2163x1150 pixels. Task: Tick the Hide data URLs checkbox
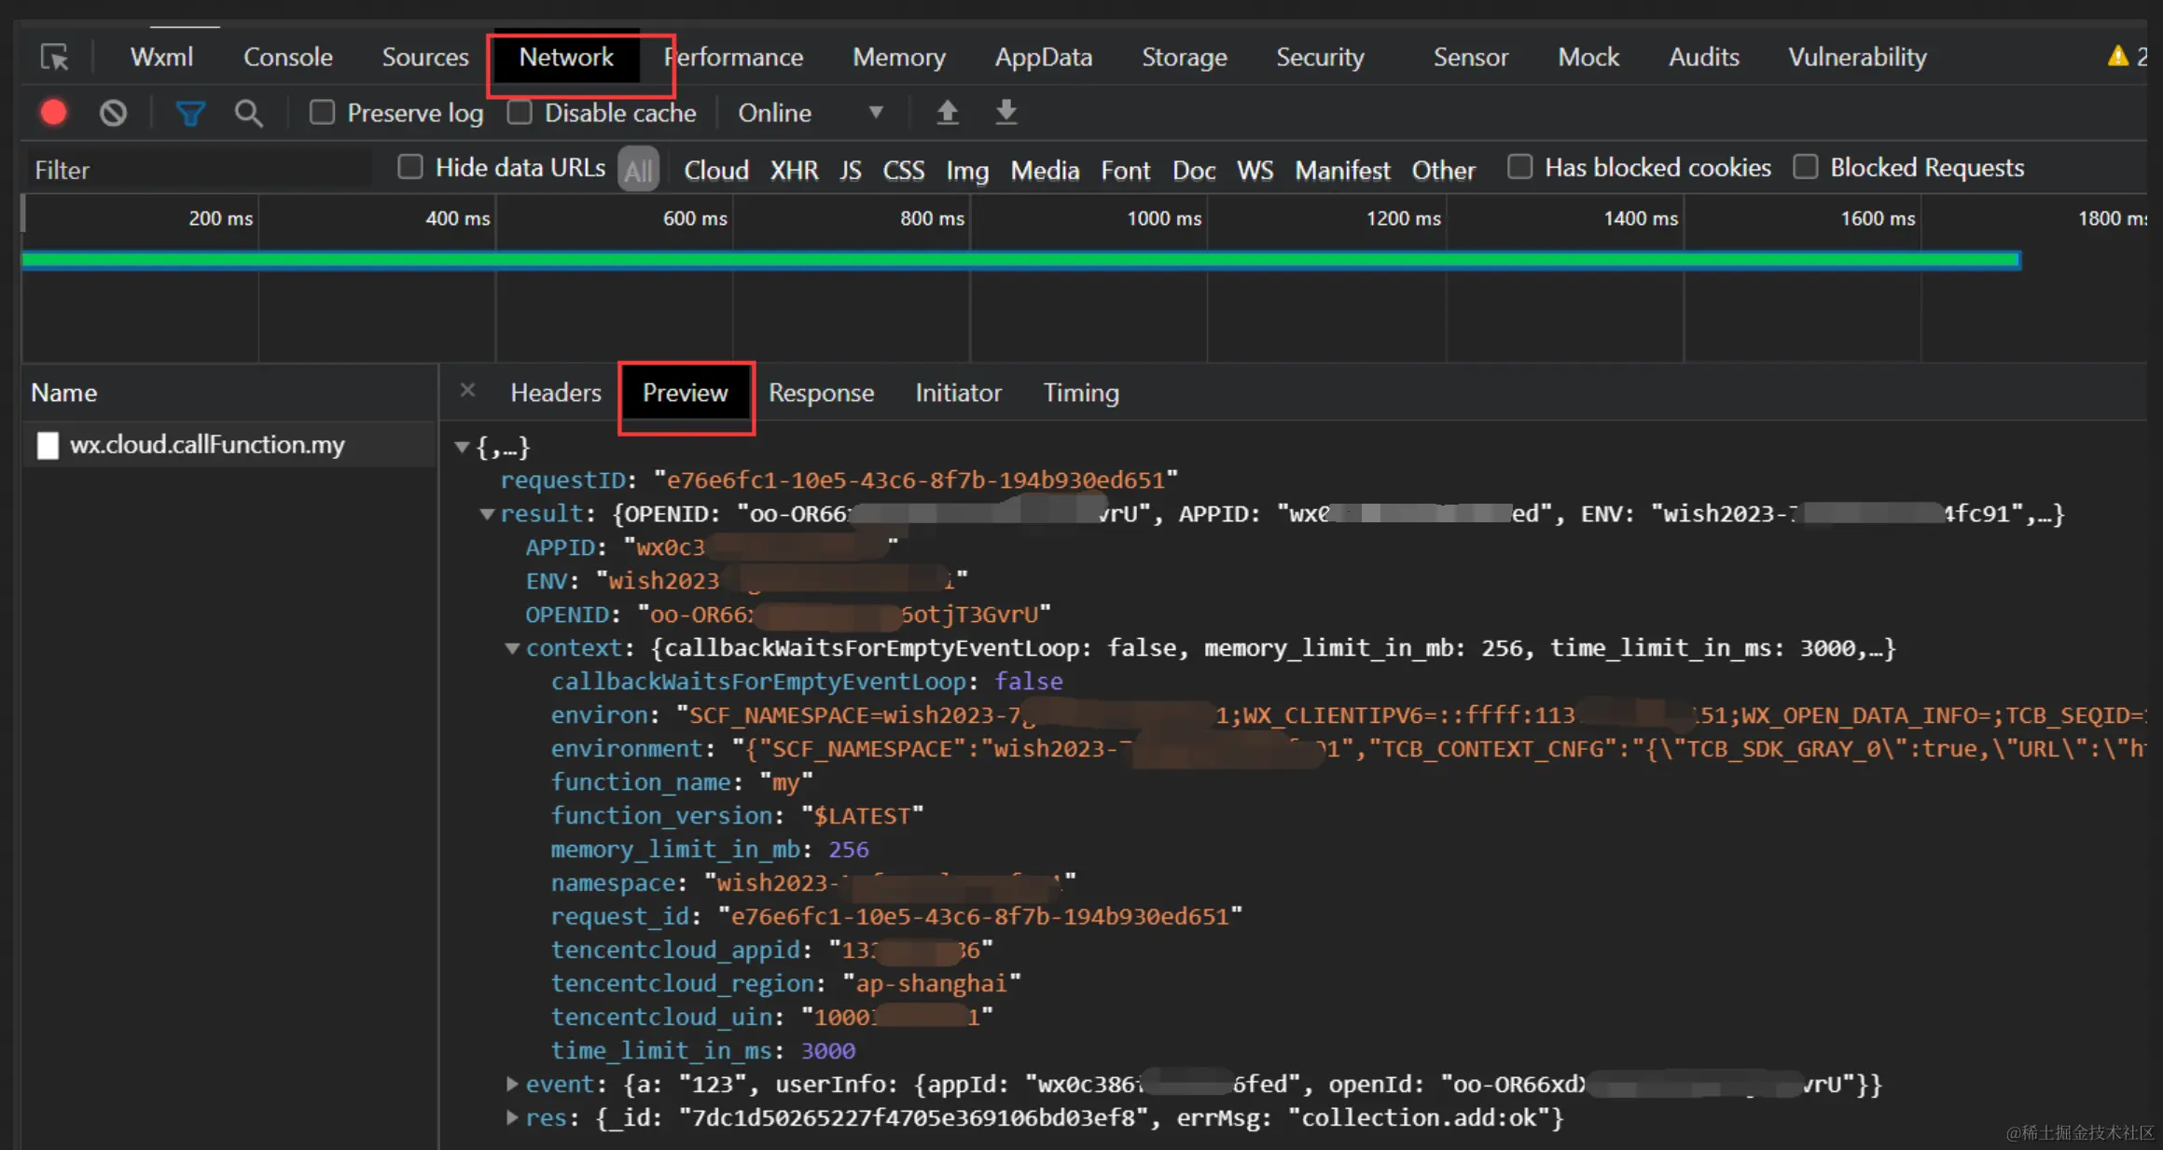point(410,168)
